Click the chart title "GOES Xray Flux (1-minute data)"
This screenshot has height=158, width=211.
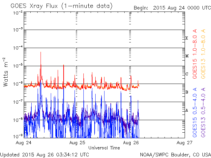click(61, 6)
